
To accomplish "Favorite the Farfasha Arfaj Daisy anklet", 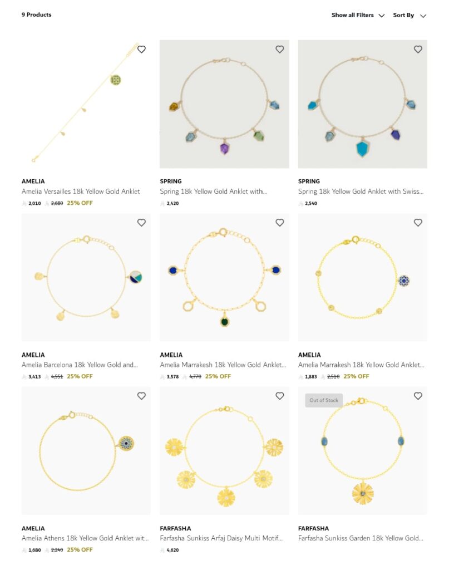I will tap(279, 396).
